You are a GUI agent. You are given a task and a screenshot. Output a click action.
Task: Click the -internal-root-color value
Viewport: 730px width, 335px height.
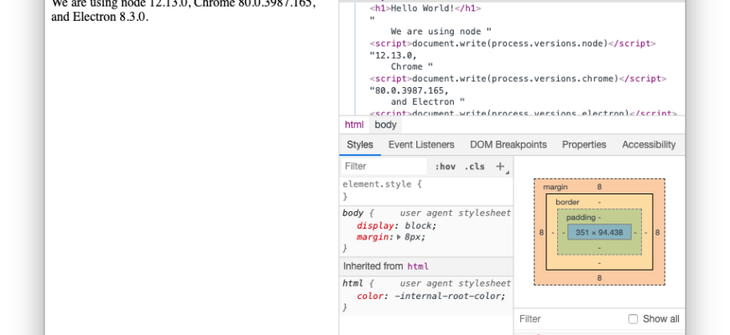point(447,296)
